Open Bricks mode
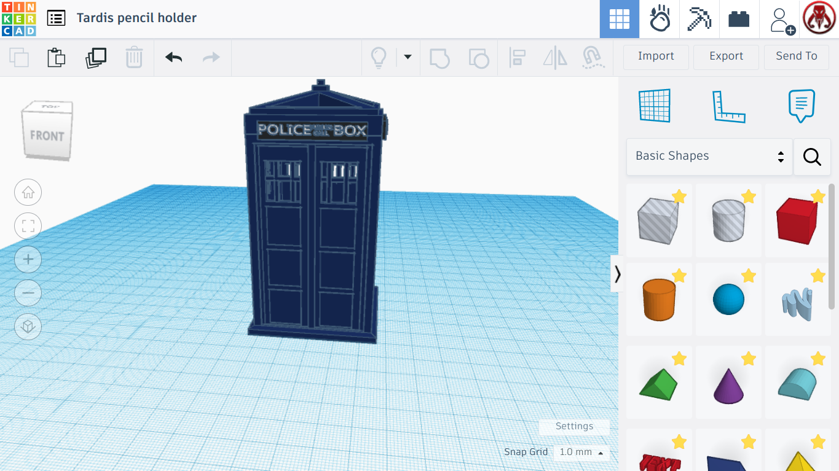The height and width of the screenshot is (471, 839). coord(739,19)
